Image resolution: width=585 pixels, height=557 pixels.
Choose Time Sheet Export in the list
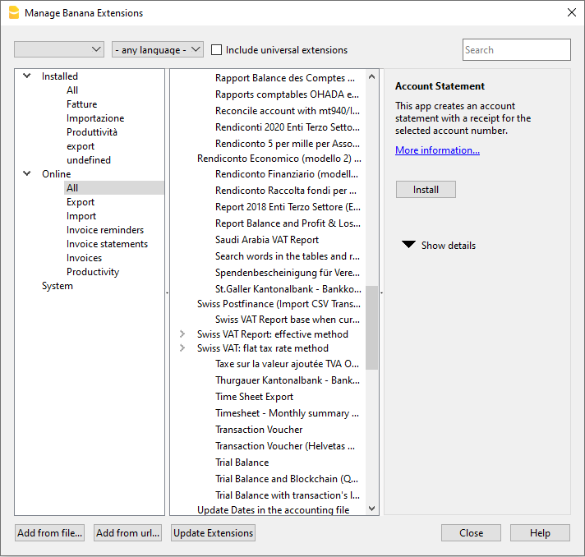[x=254, y=397]
